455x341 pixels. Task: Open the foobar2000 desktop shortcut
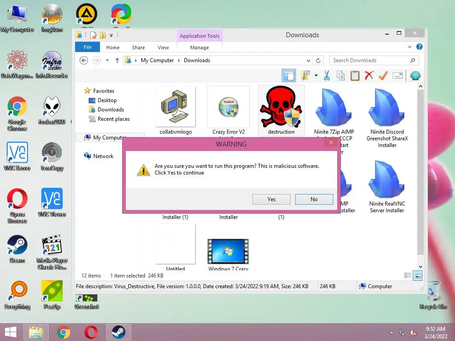coord(52,110)
